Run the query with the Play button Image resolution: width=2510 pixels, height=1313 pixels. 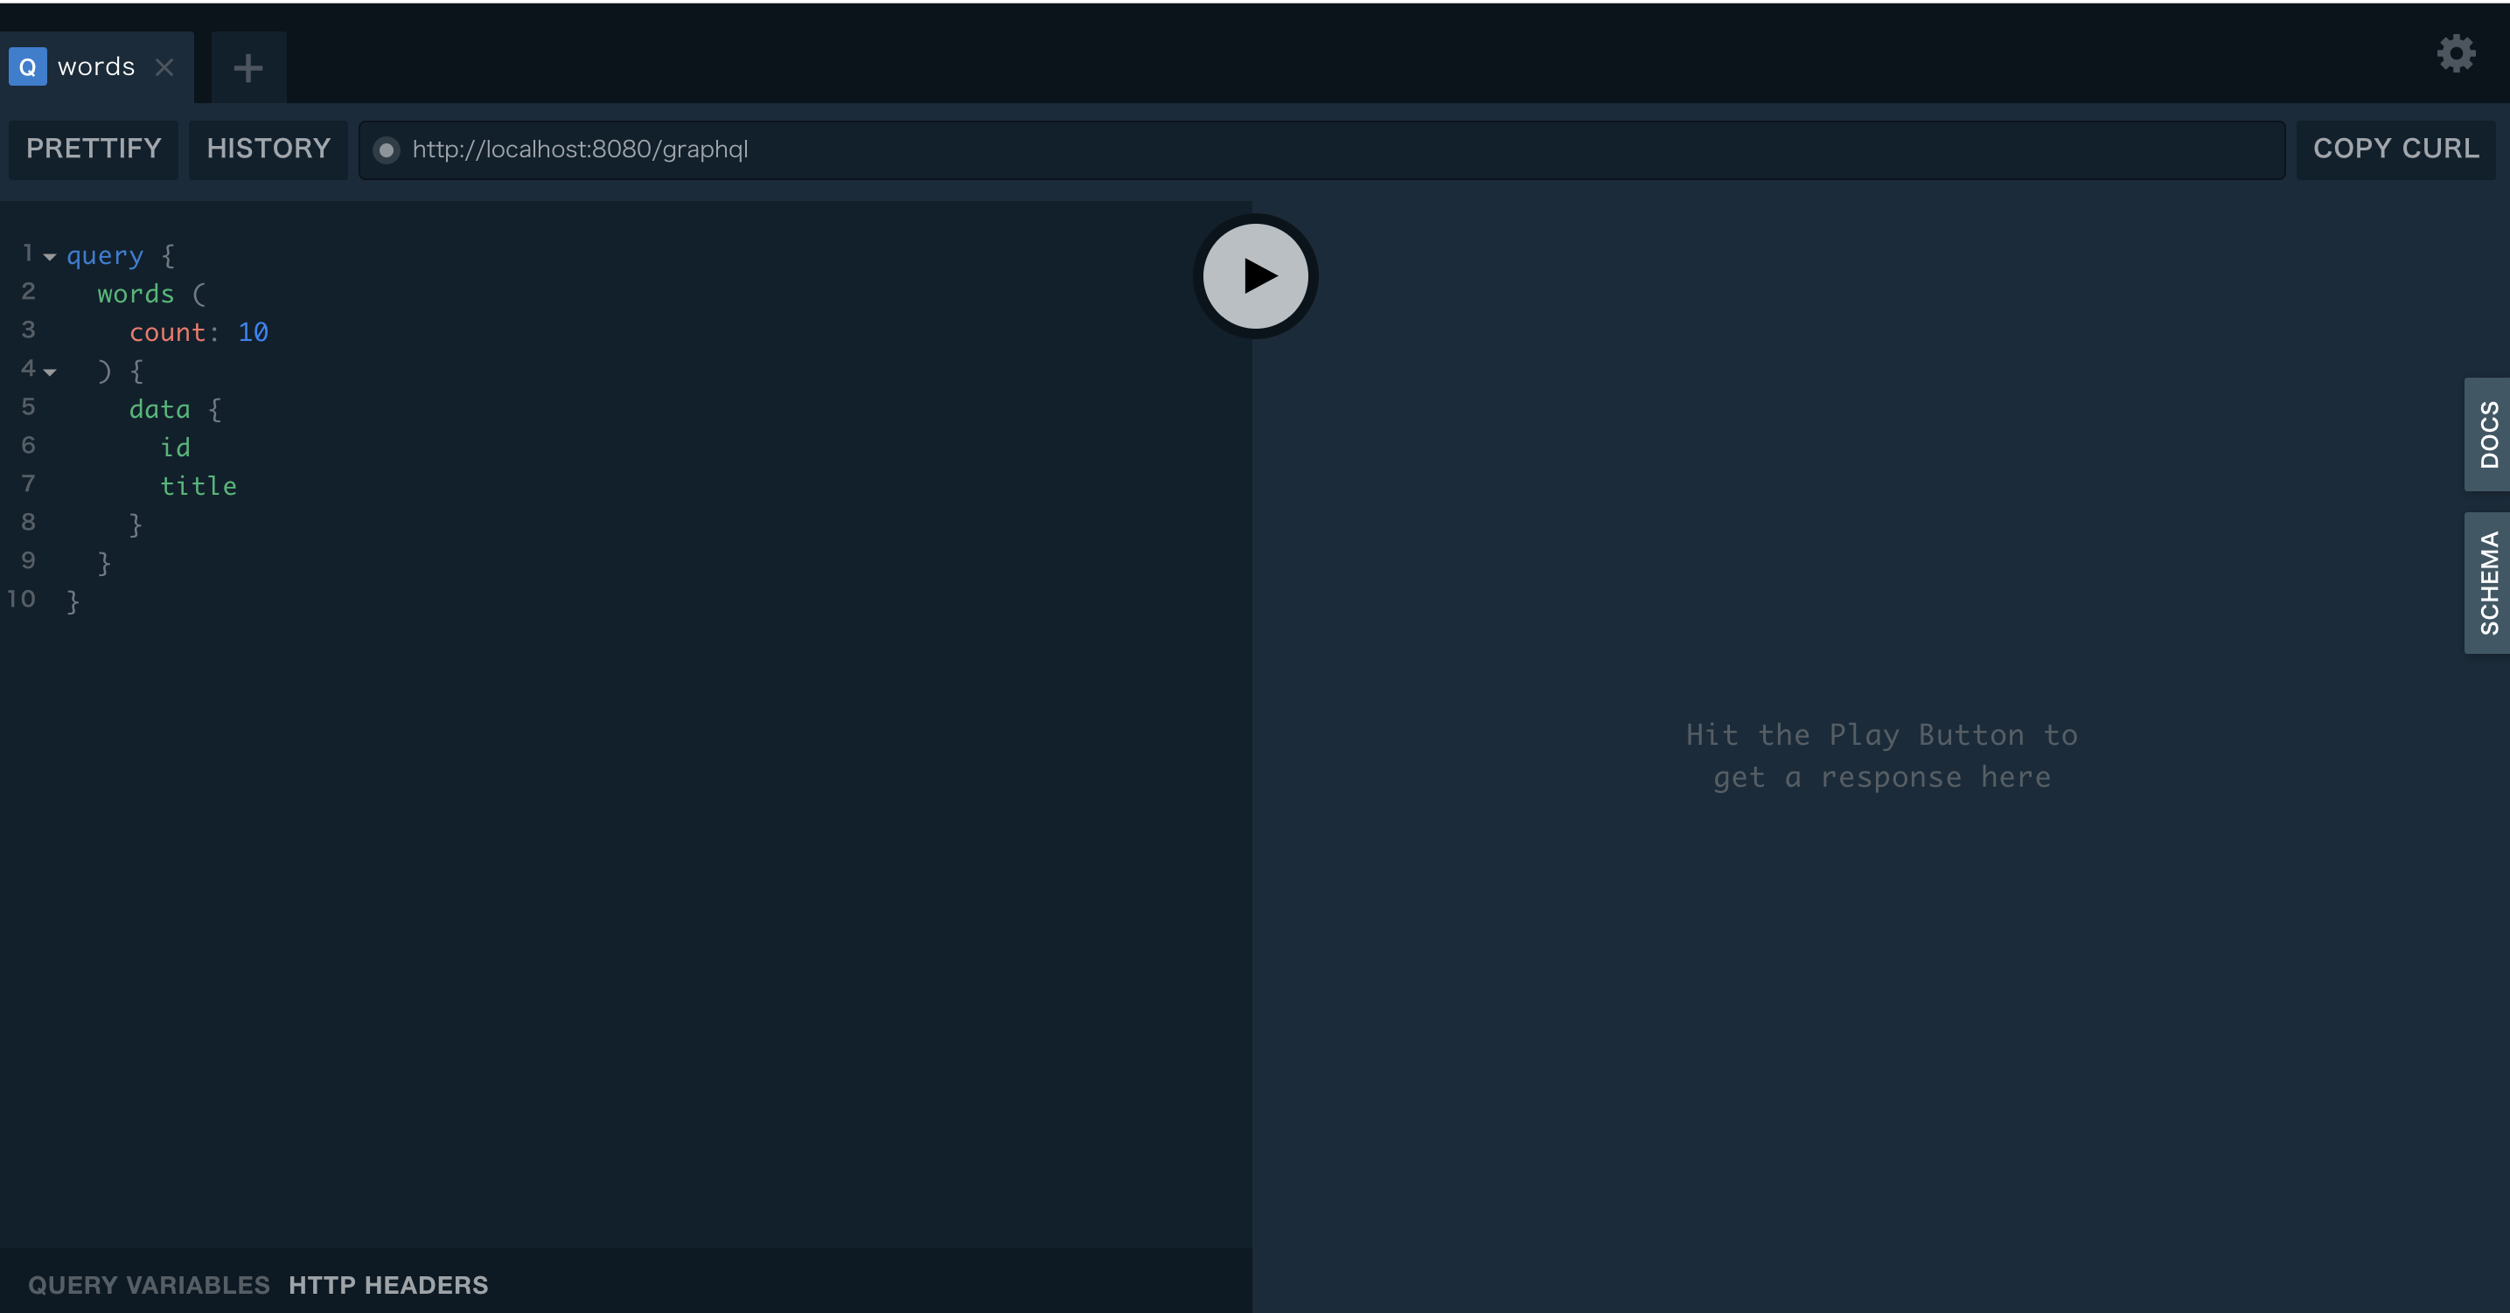click(1255, 275)
